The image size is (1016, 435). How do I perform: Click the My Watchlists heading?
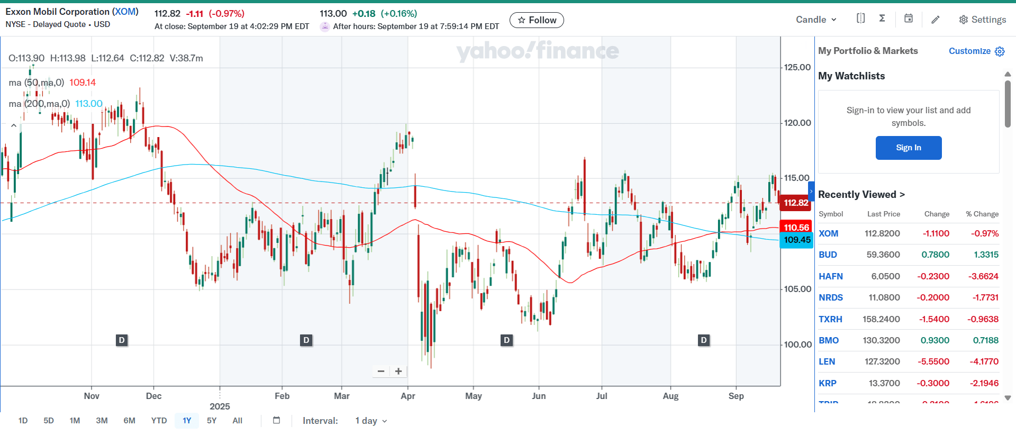[x=851, y=76]
